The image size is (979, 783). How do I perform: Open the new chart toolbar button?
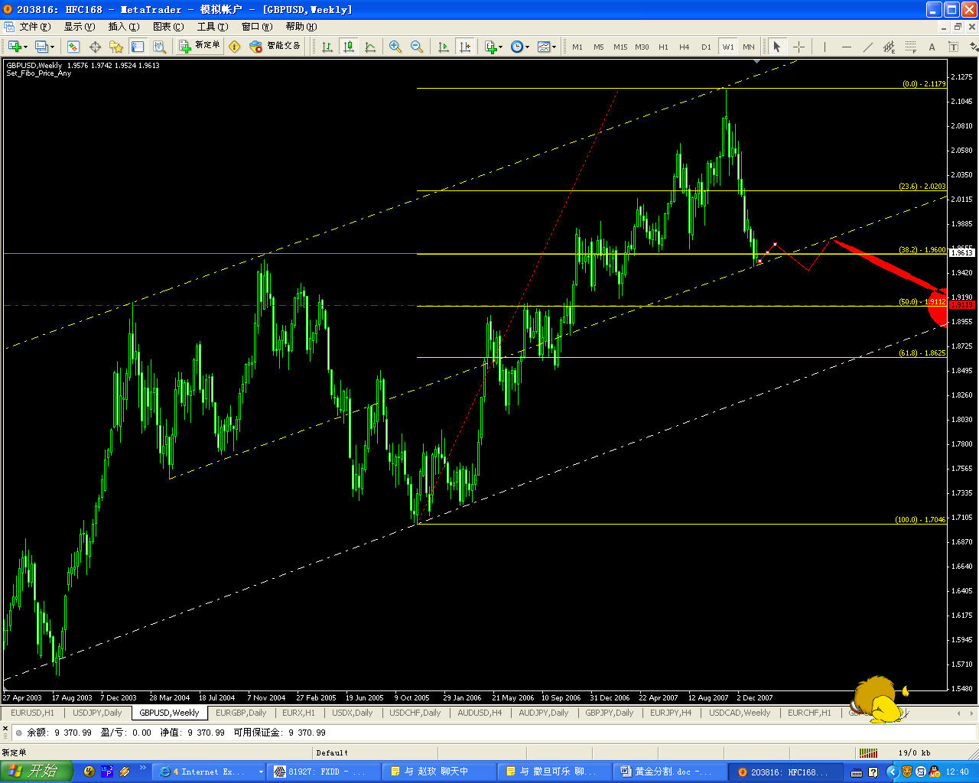click(17, 47)
